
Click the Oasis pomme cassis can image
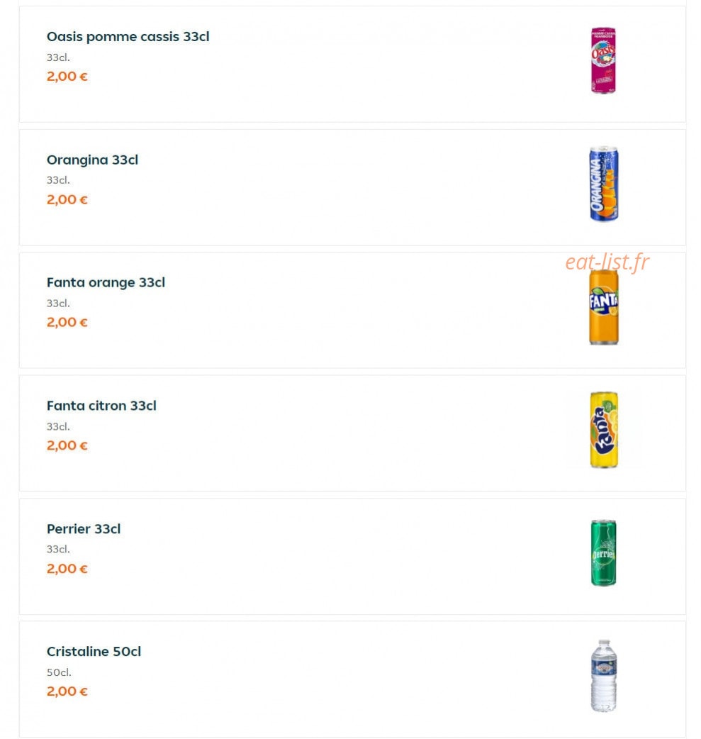pos(603,60)
